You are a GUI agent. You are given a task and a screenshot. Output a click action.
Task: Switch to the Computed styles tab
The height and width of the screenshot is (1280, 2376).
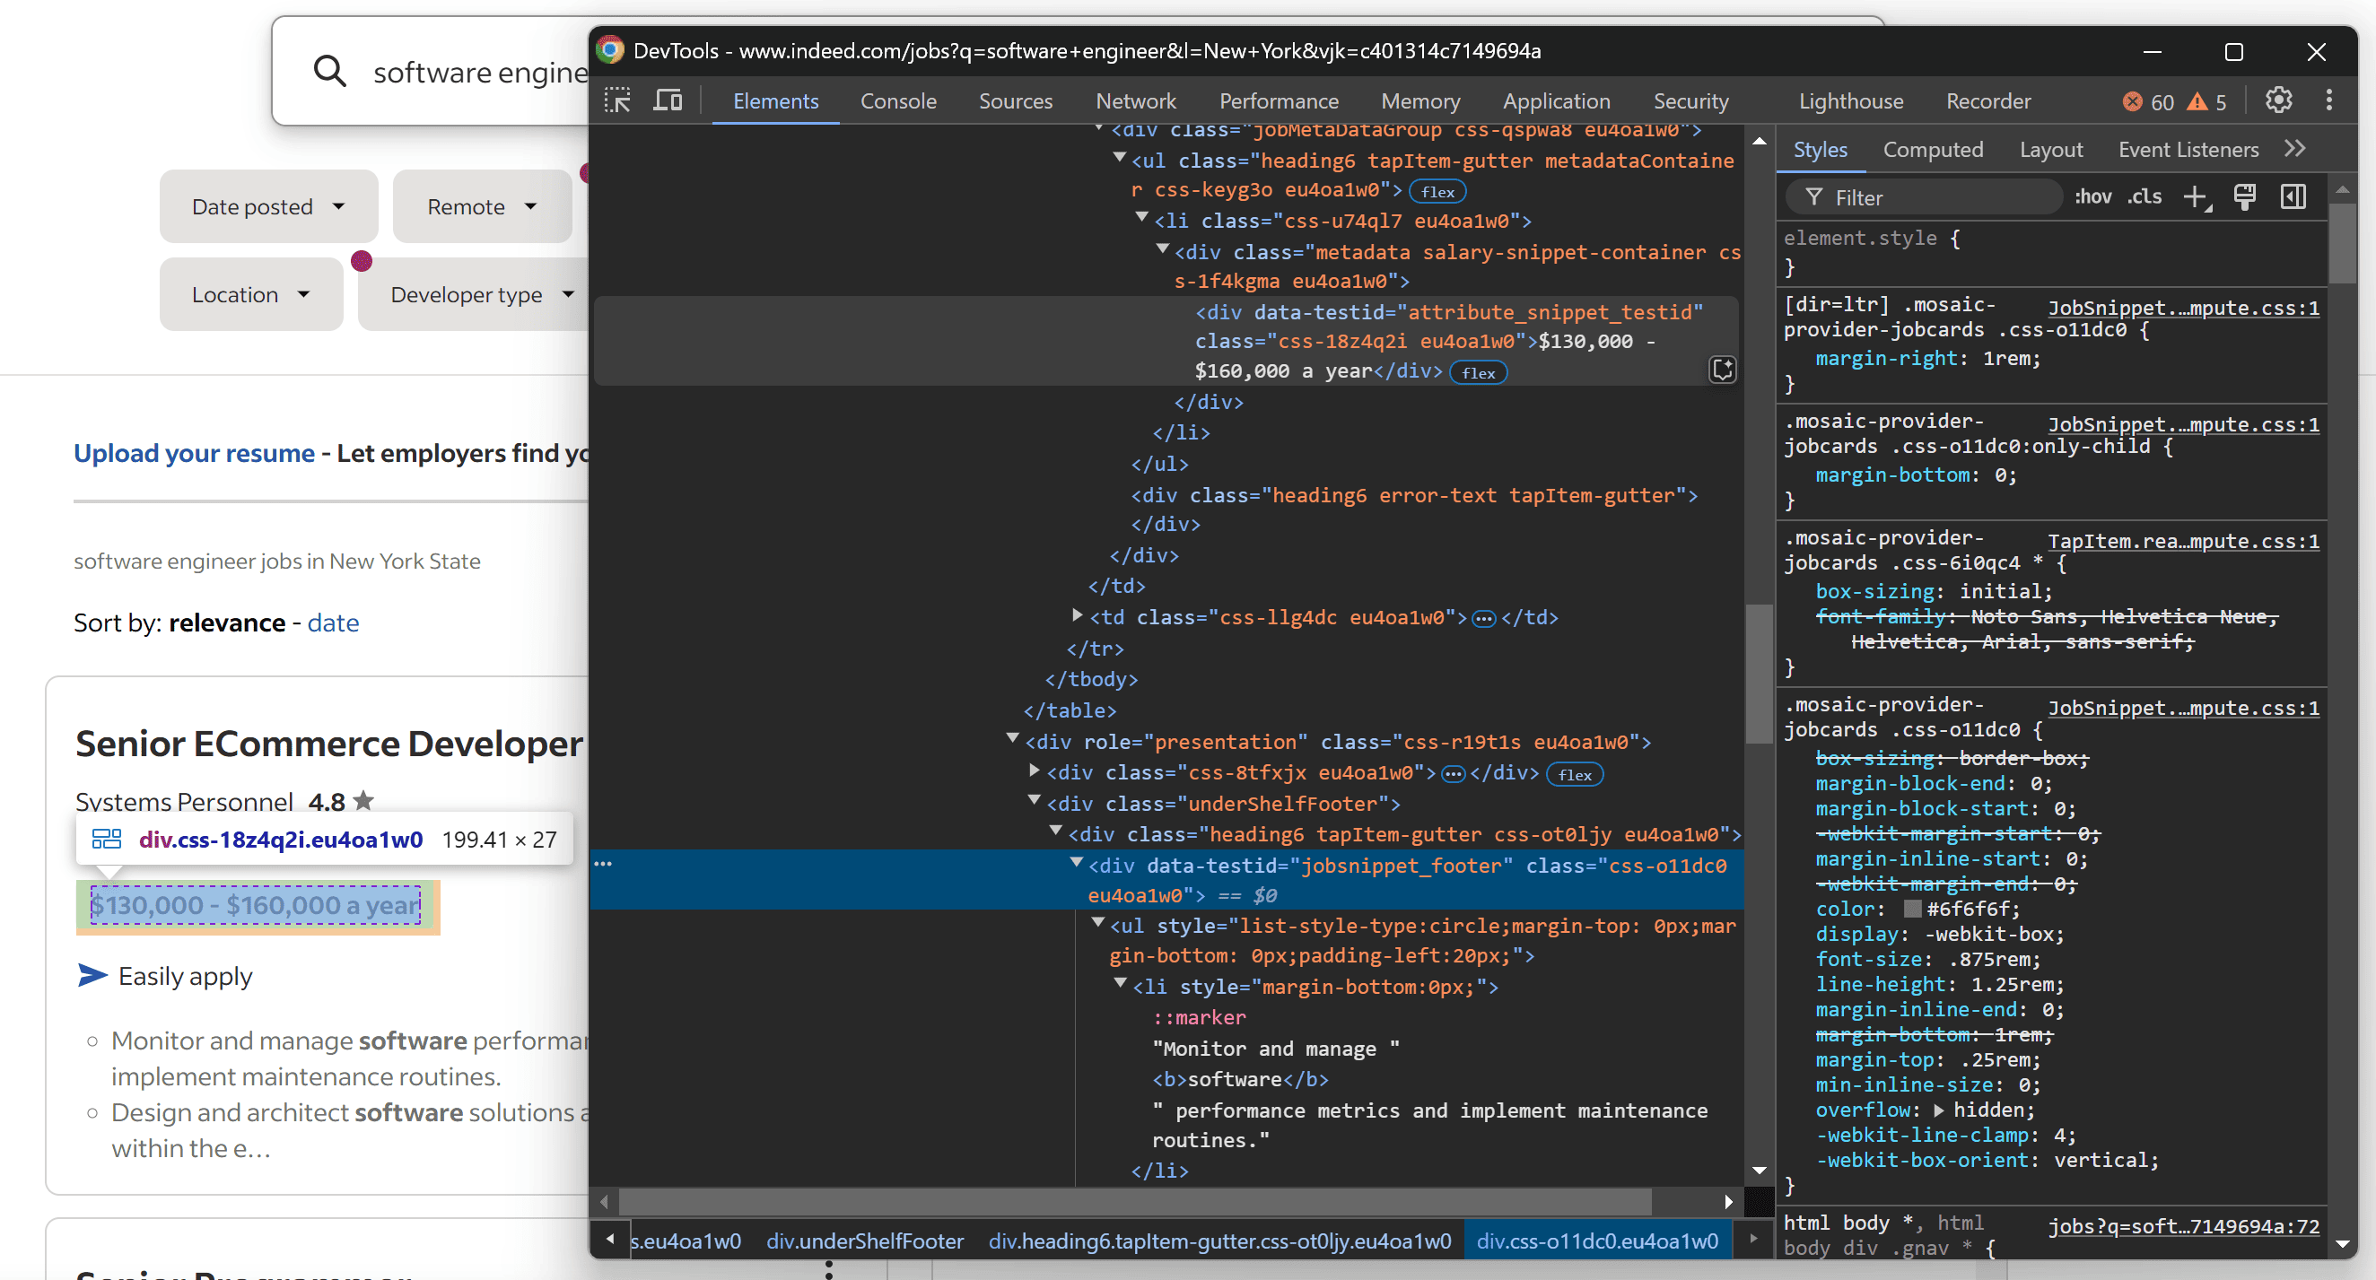[x=1933, y=150]
